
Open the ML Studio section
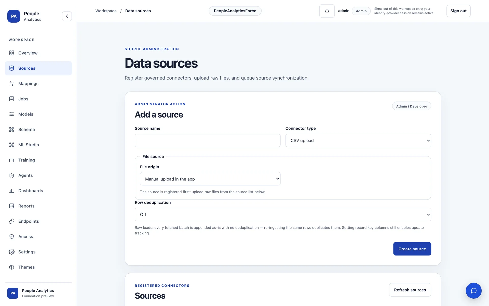click(38, 145)
